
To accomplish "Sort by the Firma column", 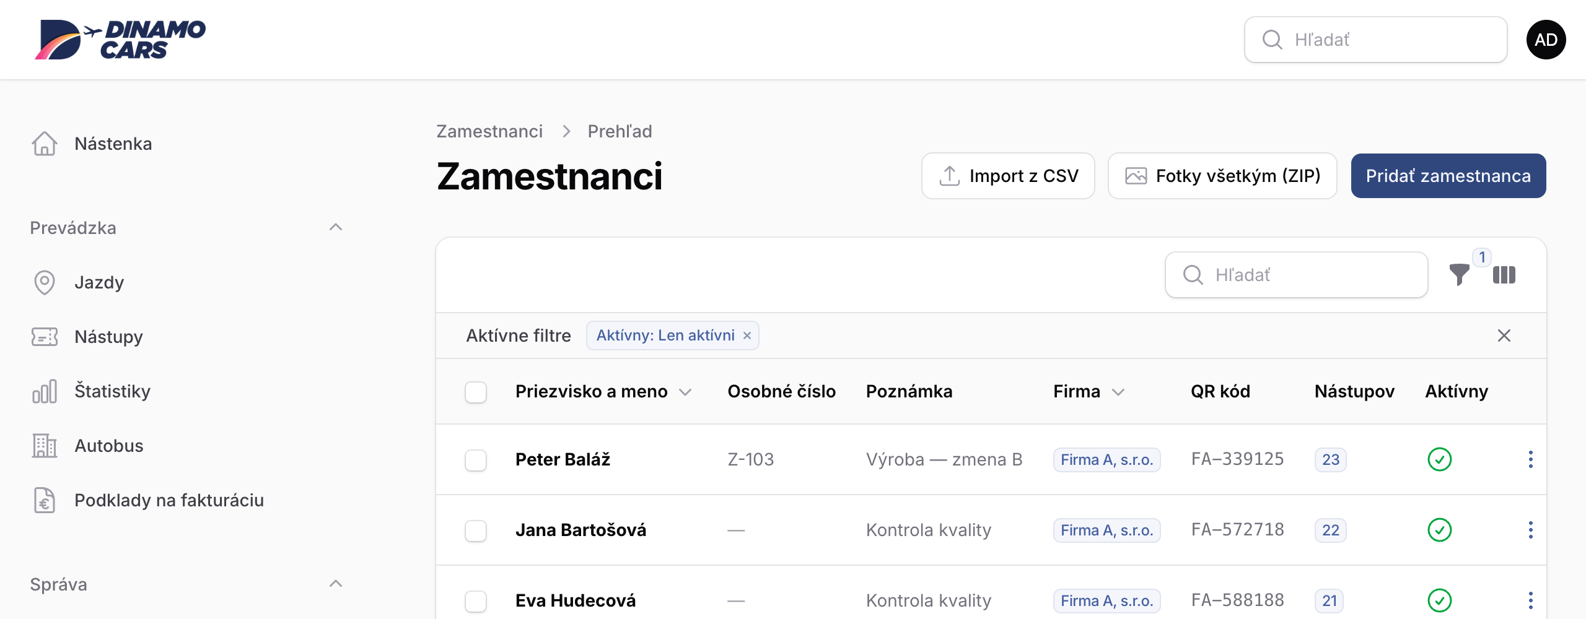I will 1089,391.
